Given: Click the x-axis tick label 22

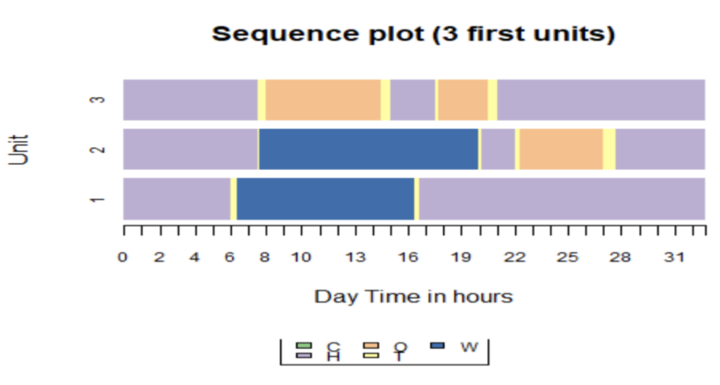Looking at the screenshot, I should 515,257.
